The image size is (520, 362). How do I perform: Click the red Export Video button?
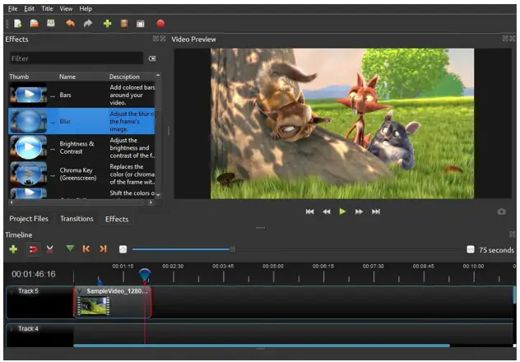pos(160,24)
